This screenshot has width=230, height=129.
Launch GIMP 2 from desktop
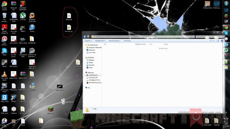[x=23, y=28]
